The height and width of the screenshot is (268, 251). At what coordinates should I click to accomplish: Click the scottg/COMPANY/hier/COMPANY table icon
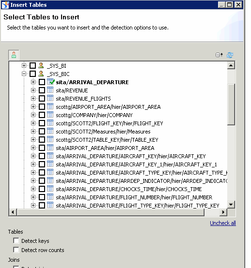50,115
